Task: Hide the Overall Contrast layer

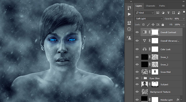Action: point(137,32)
